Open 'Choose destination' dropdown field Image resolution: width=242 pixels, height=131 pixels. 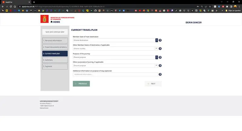pyautogui.click(x=114, y=40)
